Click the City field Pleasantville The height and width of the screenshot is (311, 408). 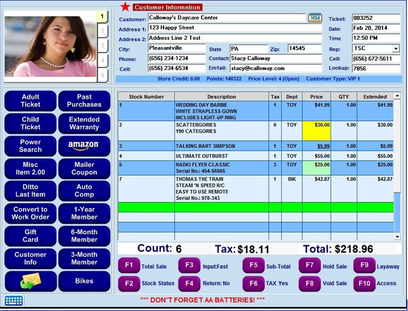click(177, 48)
